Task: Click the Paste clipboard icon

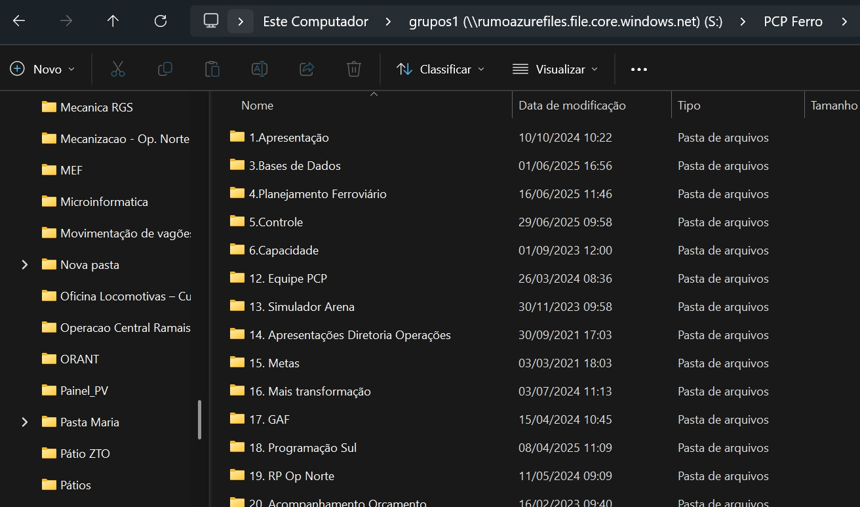Action: coord(212,69)
